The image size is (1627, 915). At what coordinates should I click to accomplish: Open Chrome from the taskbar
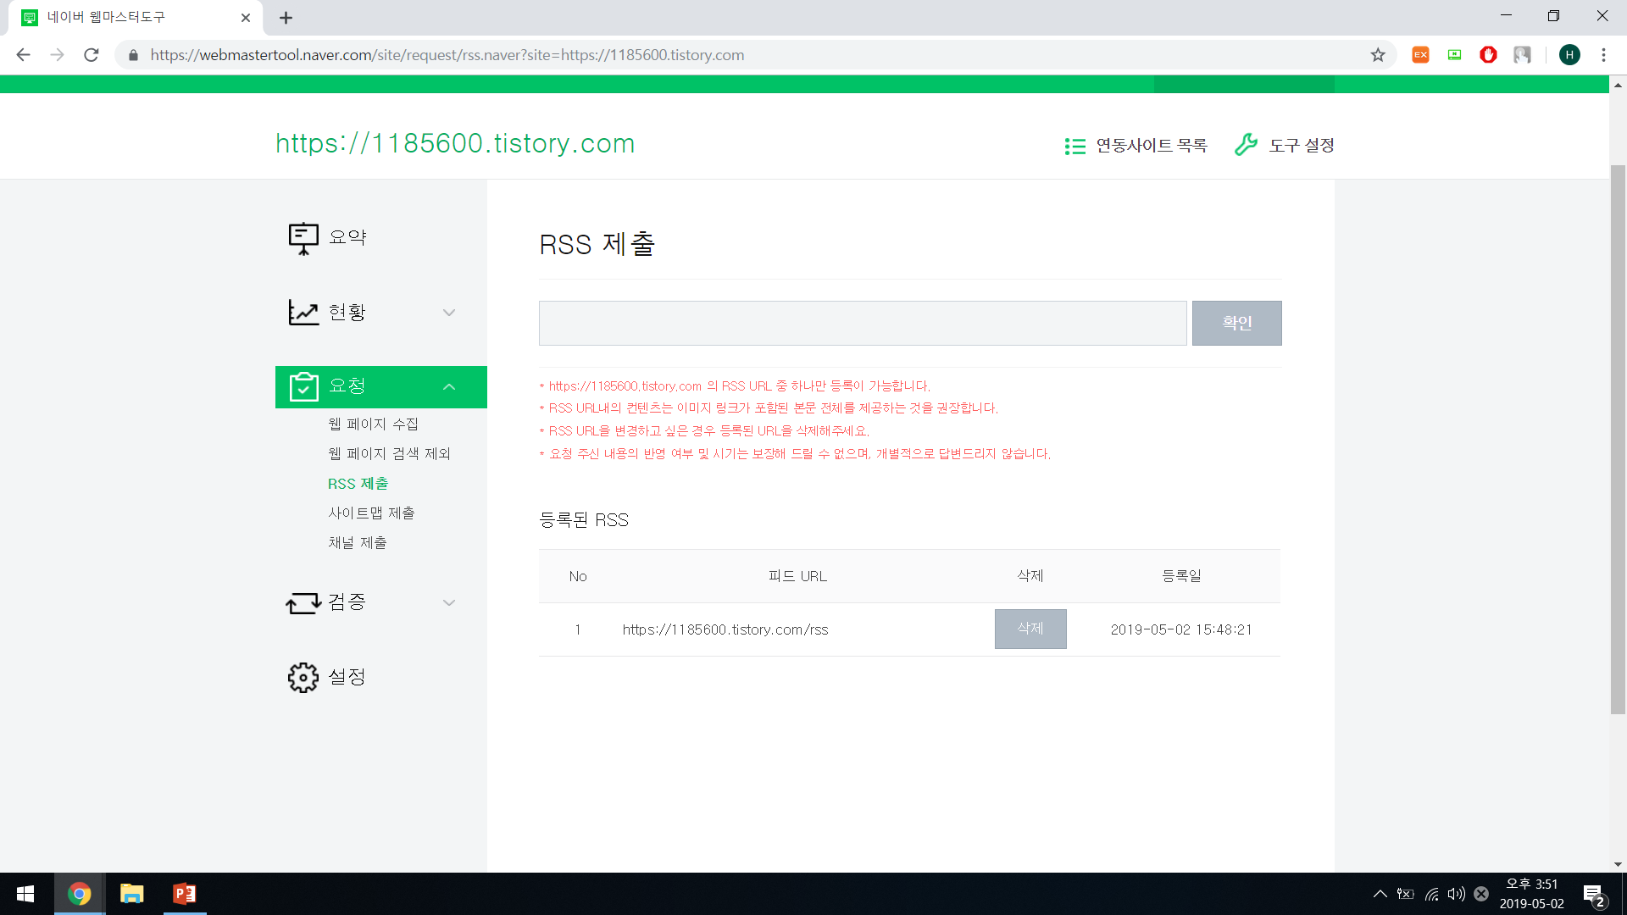(80, 894)
